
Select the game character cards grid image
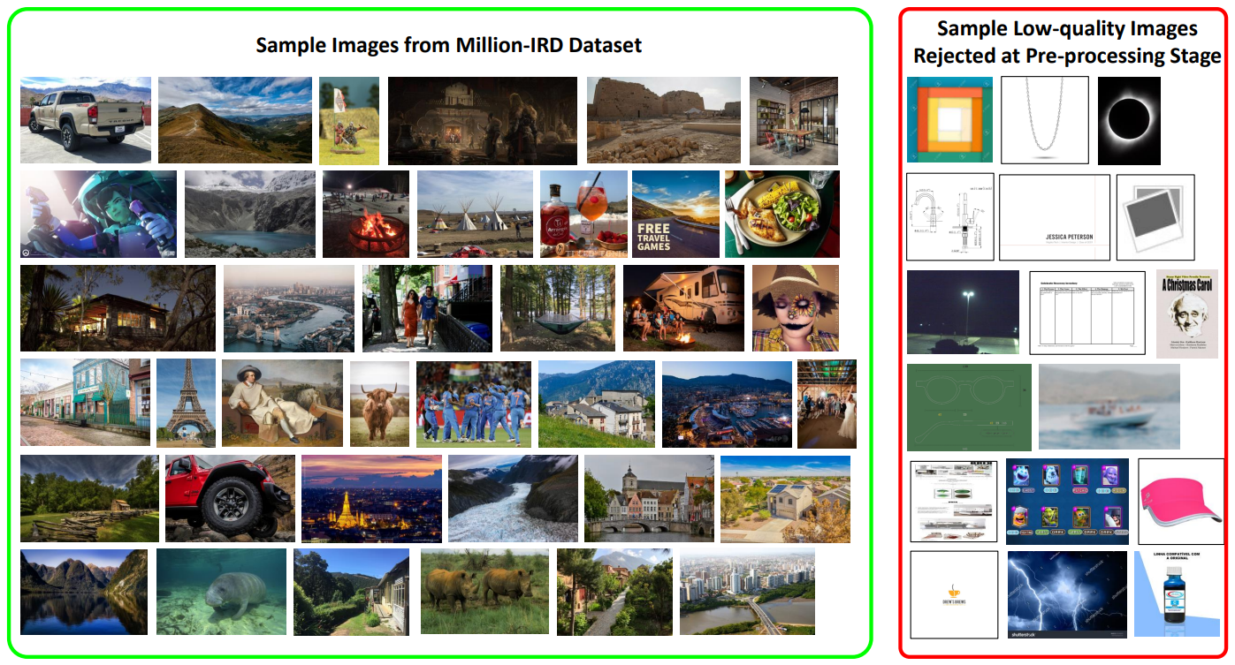(1067, 502)
